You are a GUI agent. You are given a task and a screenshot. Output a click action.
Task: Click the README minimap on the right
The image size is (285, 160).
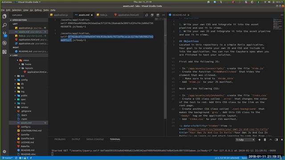[x=278, y=24]
